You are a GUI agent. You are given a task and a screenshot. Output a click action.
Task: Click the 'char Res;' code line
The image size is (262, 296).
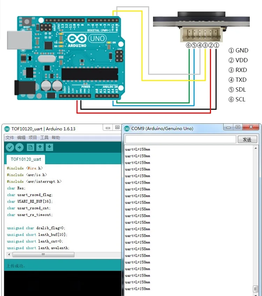click(16, 188)
